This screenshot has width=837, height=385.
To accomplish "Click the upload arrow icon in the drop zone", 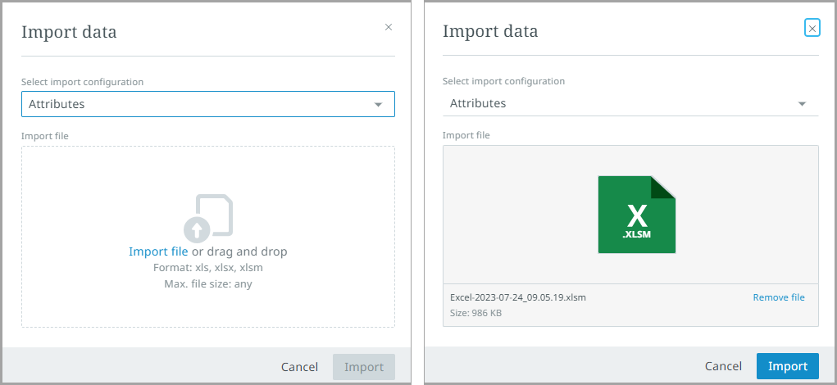I will coord(198,229).
